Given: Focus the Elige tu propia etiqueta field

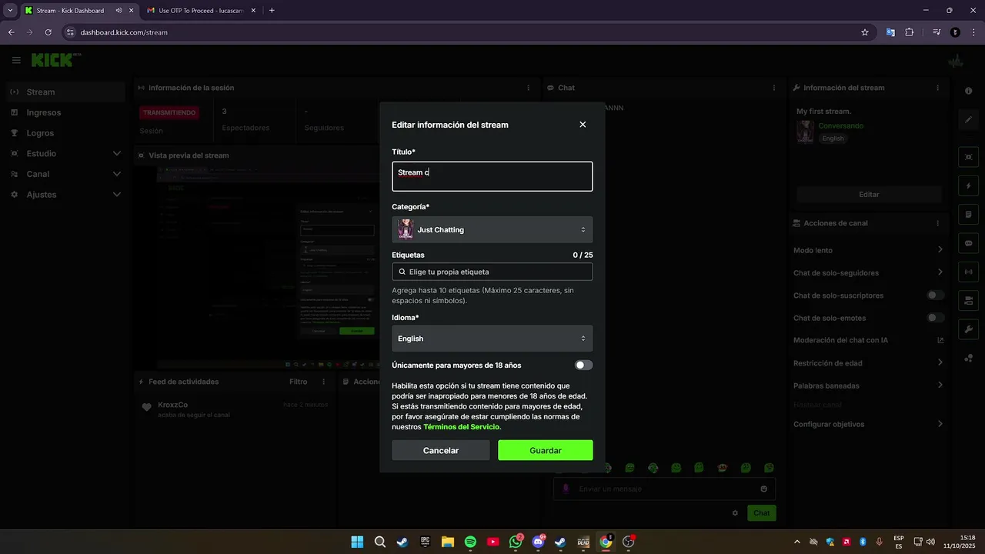Looking at the screenshot, I should point(492,272).
